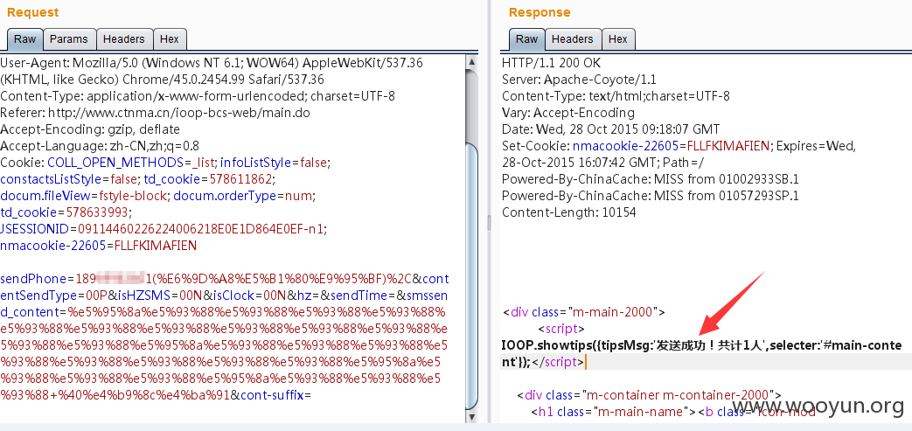Image resolution: width=912 pixels, height=431 pixels.
Task: Open the Request Headers tab
Action: 124,39
